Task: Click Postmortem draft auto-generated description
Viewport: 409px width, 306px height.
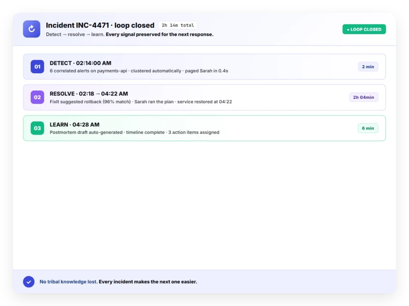Action: tap(86, 132)
